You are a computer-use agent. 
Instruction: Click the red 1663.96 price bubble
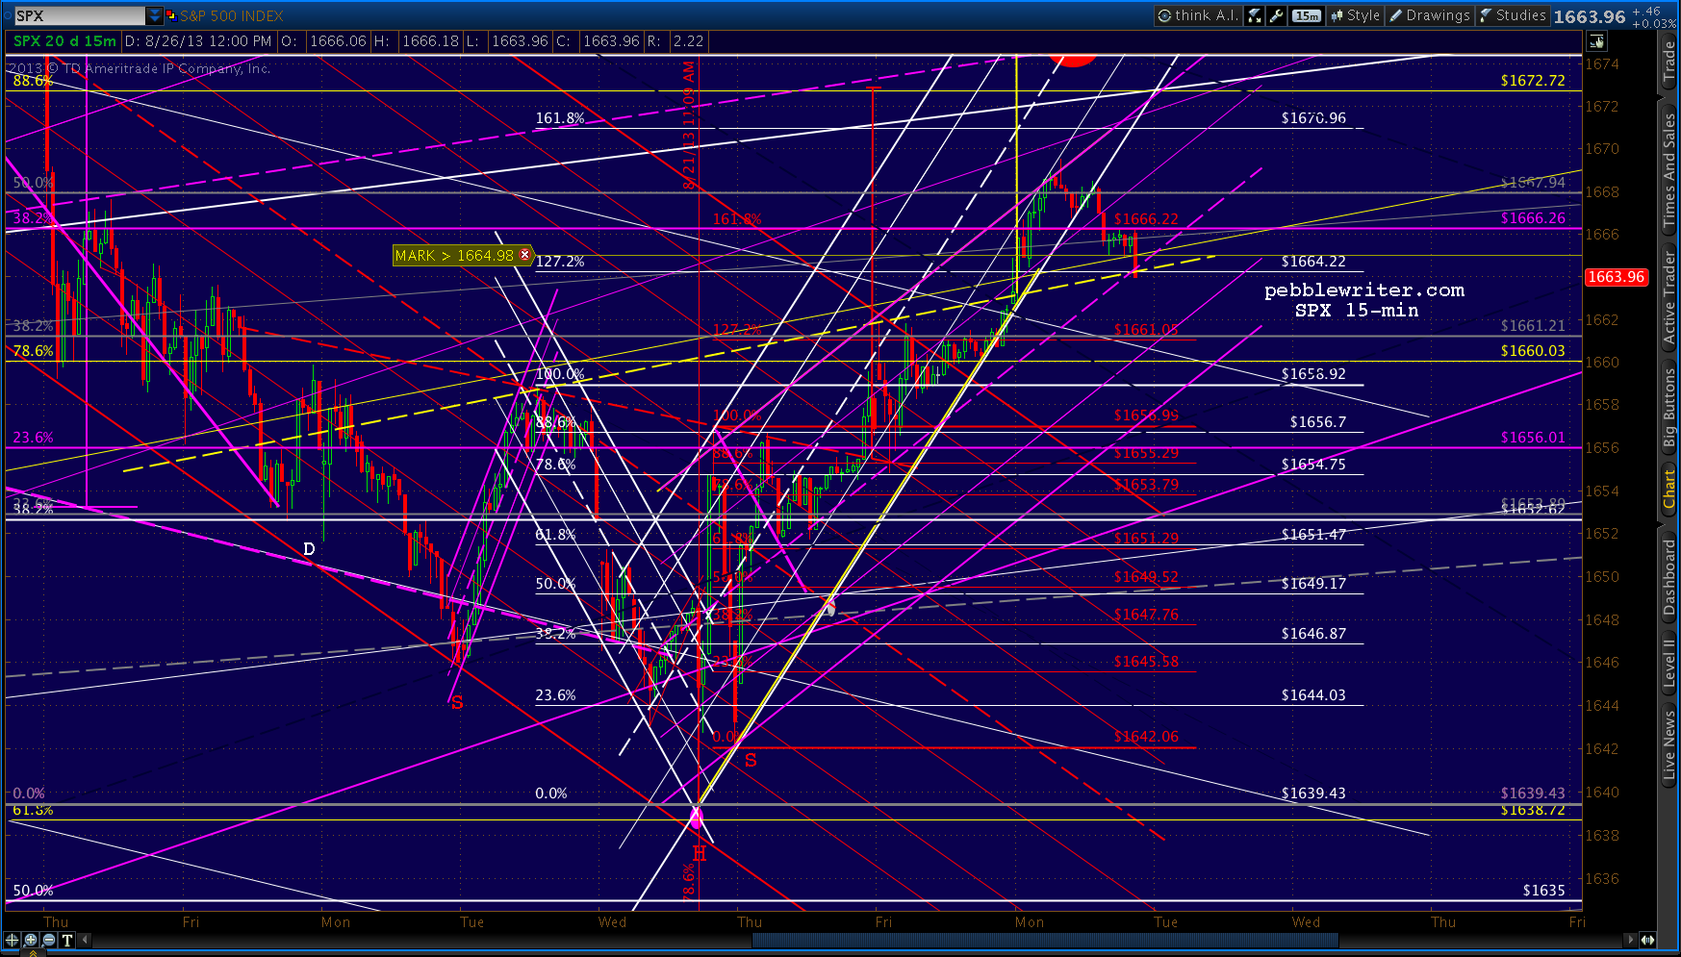(1617, 277)
